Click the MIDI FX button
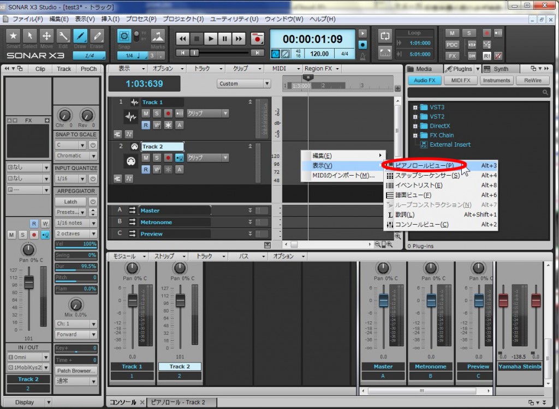This screenshot has width=559, height=409. [x=461, y=81]
